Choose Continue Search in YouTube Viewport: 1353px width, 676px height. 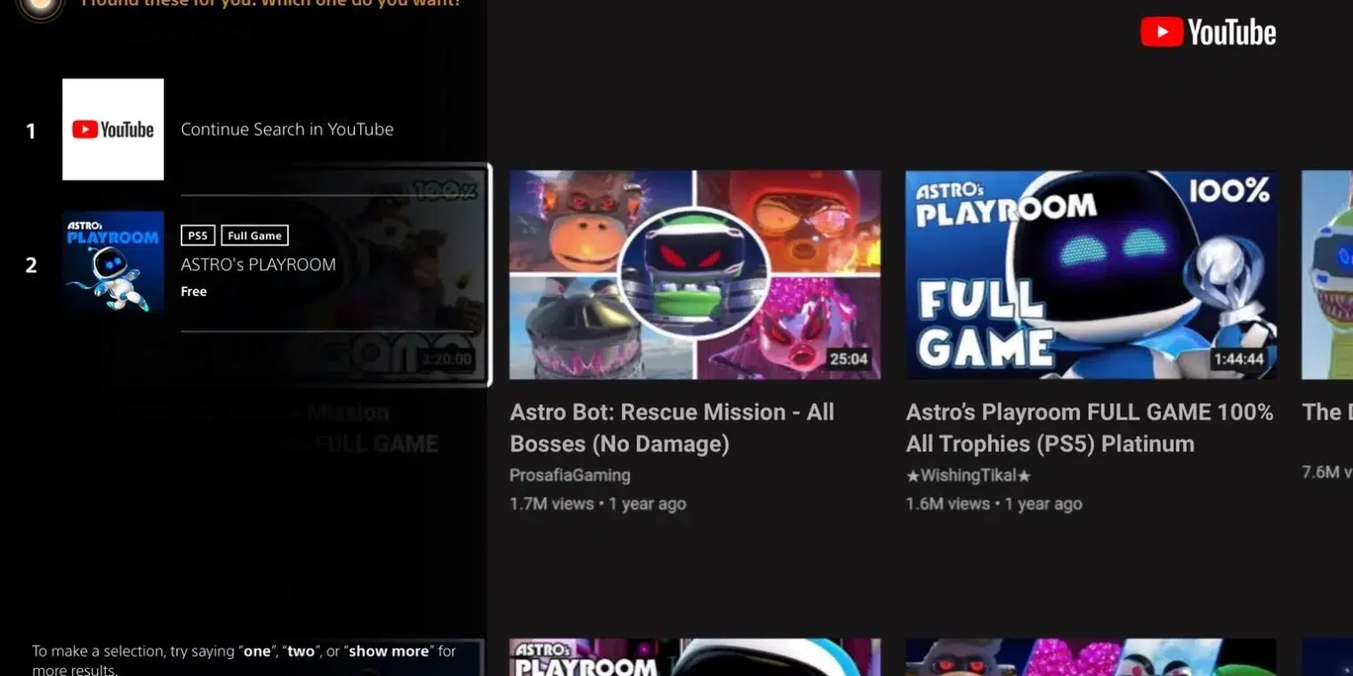[286, 129]
